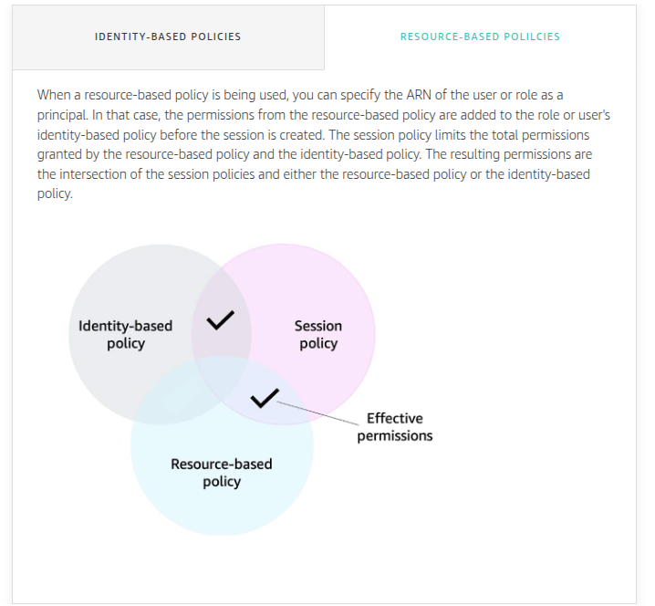The height and width of the screenshot is (606, 655).
Task: Click the Resource-based policy circle label
Action: 222,473
